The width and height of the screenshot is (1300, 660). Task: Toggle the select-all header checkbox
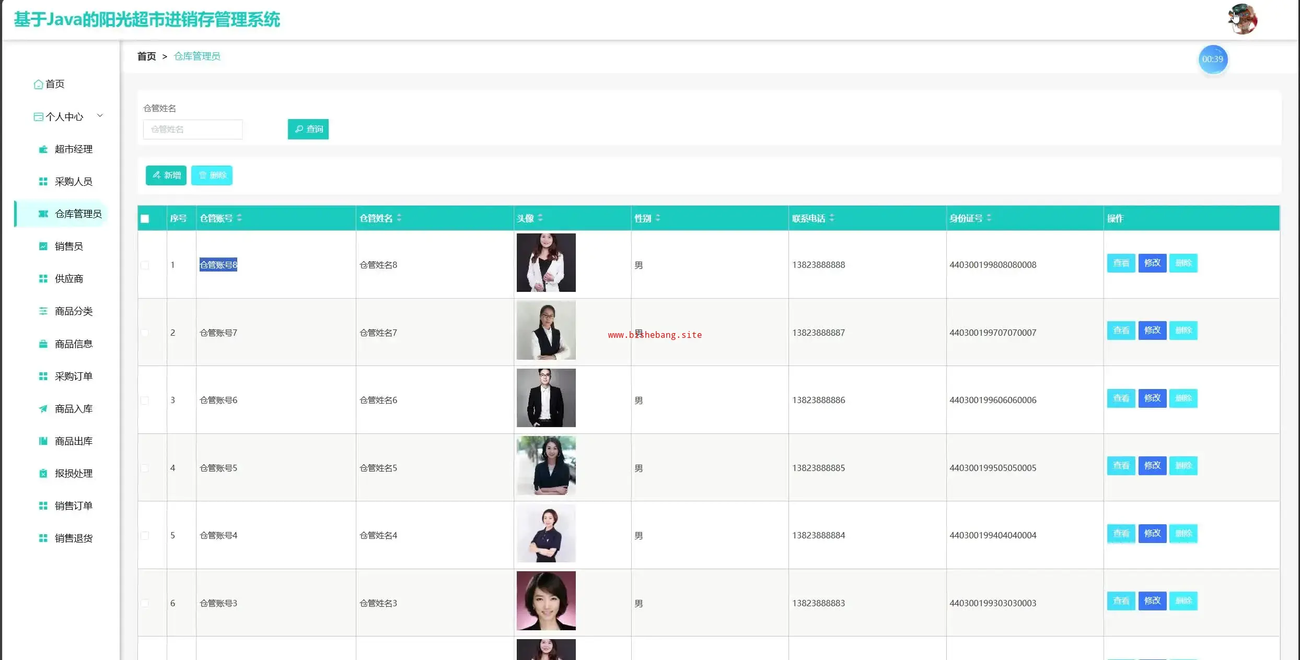pyautogui.click(x=145, y=219)
